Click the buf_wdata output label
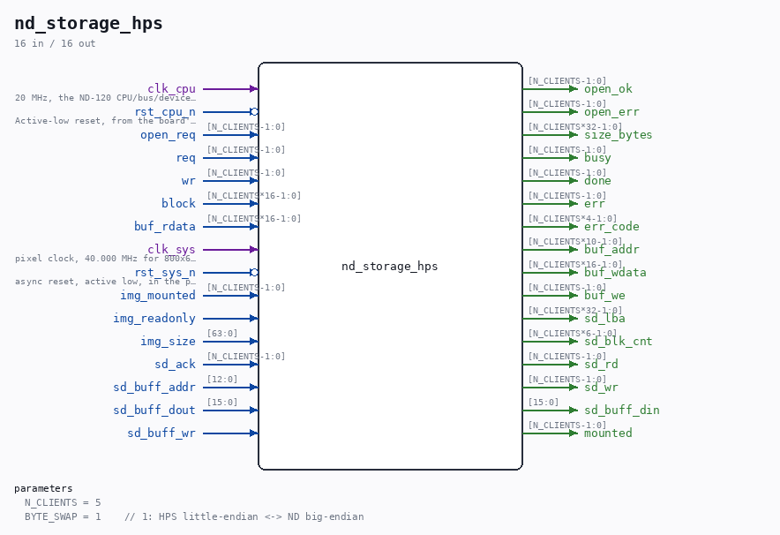 (x=615, y=272)
